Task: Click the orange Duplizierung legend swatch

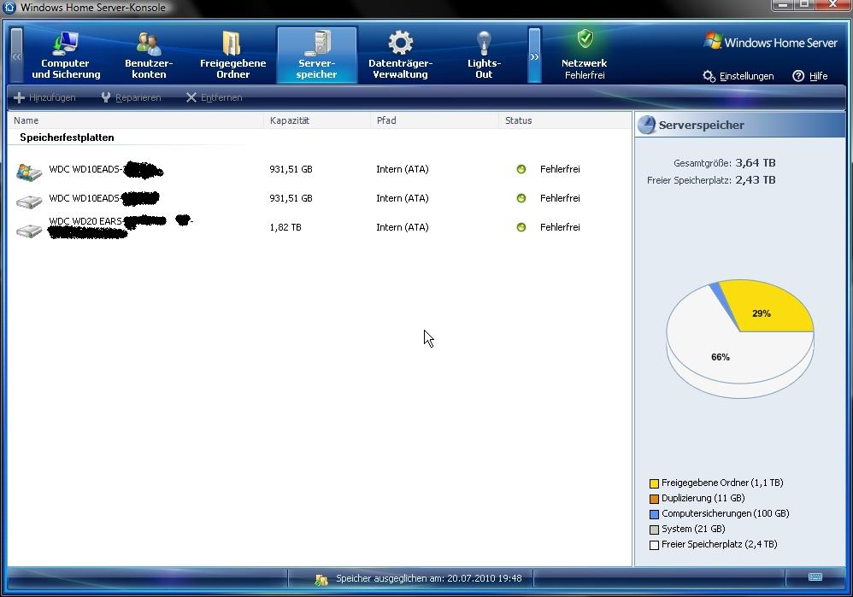Action: pos(654,499)
